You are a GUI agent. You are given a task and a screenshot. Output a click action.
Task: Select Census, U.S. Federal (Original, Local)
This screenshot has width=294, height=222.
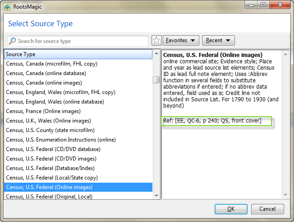point(78,196)
